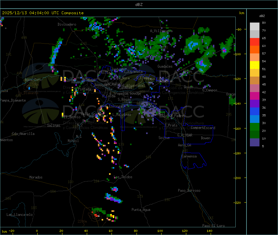Click the Carmensa place label

tap(189, 156)
